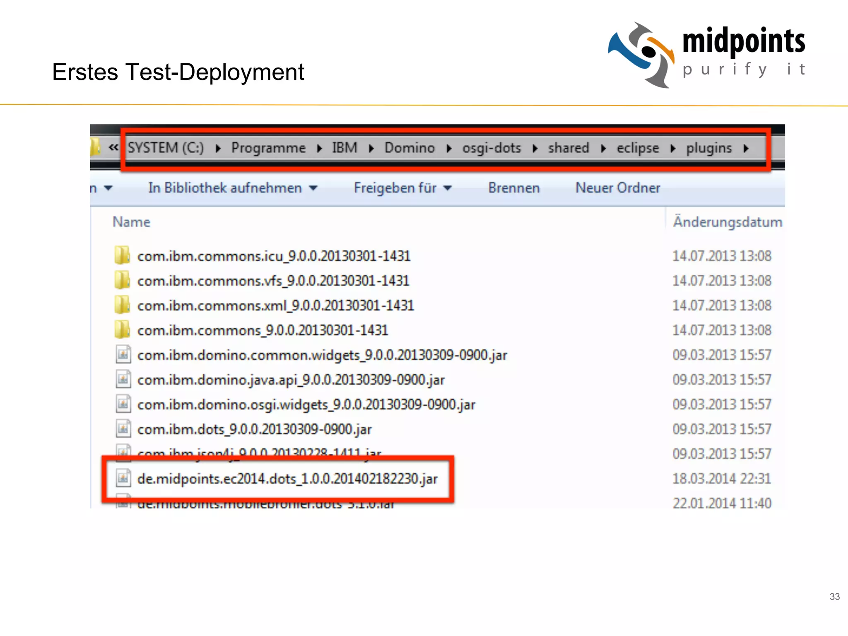Select folder icon of com.ibm.commons_9.0.0.20130301-1431
This screenshot has width=848, height=636.
tap(122, 330)
